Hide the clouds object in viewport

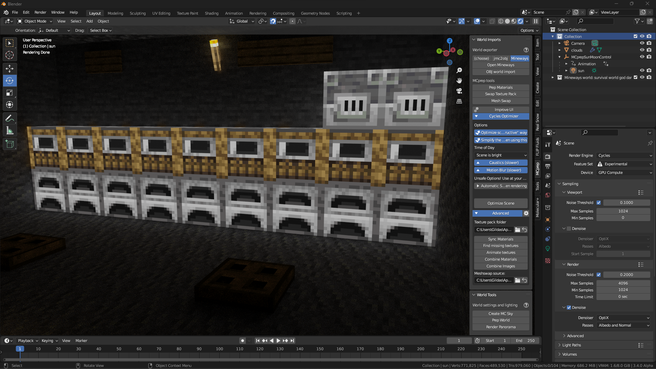click(642, 50)
